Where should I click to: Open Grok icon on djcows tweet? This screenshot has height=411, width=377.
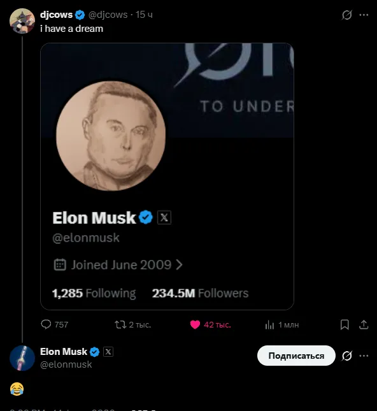346,15
